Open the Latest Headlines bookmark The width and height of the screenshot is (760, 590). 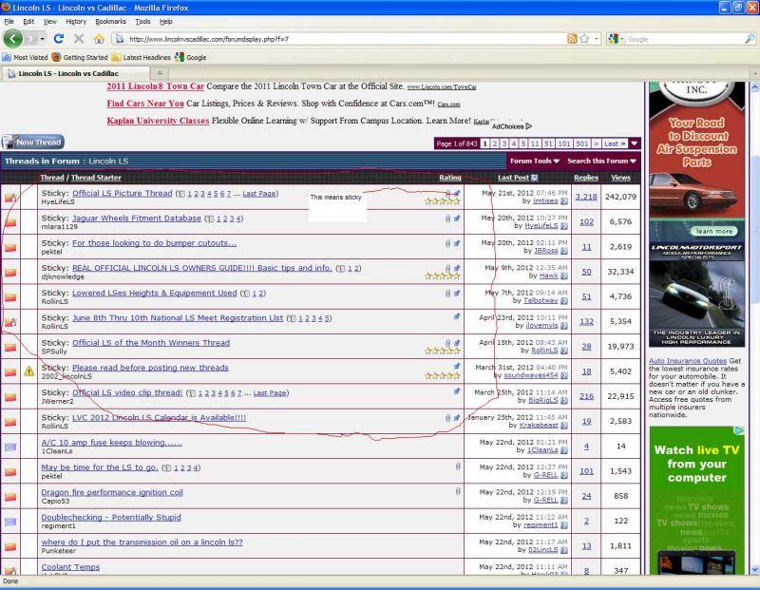tap(141, 57)
